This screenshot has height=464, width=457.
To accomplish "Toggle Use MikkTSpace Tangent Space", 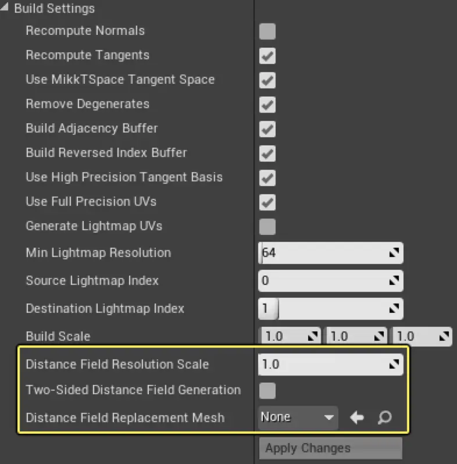I will [267, 80].
